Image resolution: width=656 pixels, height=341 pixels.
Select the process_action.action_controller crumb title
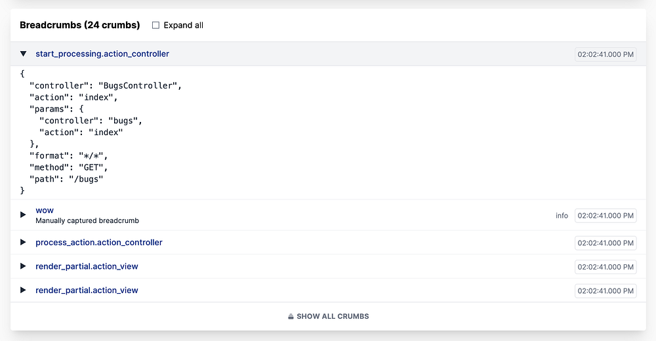click(99, 243)
